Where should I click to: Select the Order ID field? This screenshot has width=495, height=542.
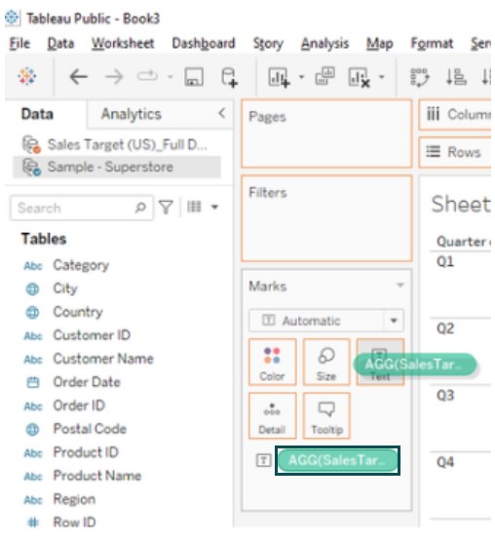coord(79,406)
